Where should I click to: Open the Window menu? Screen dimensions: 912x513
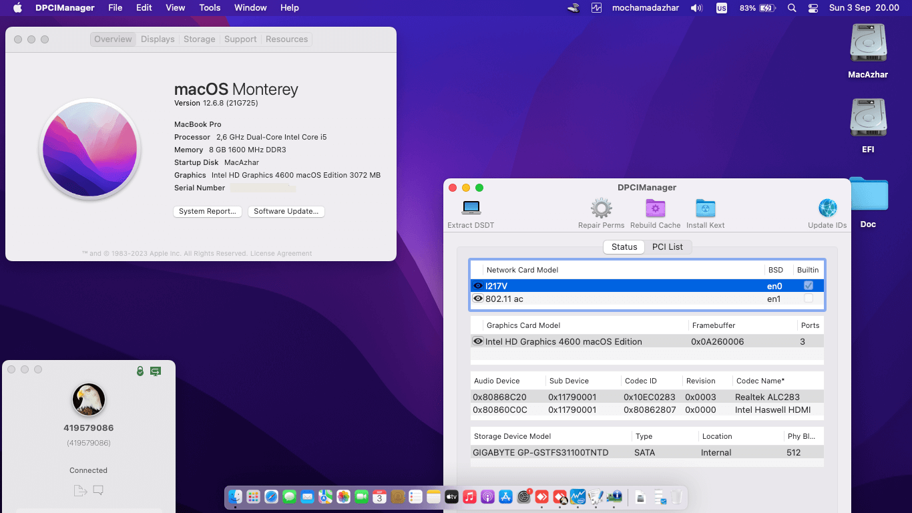[250, 8]
